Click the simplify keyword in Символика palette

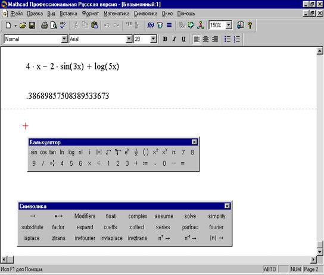click(x=217, y=216)
